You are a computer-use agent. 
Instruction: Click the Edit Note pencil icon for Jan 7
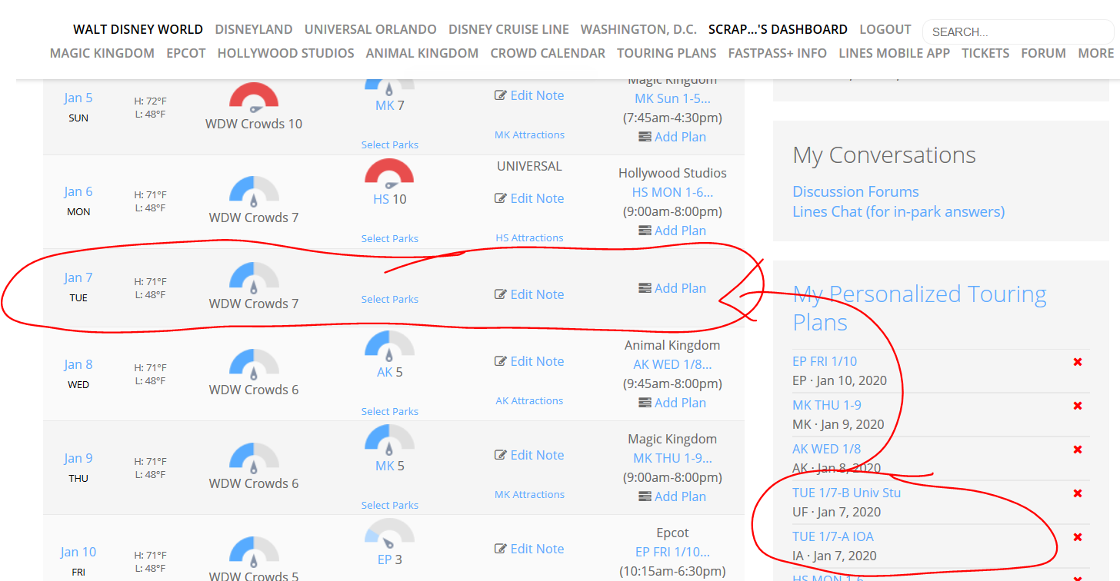point(501,294)
